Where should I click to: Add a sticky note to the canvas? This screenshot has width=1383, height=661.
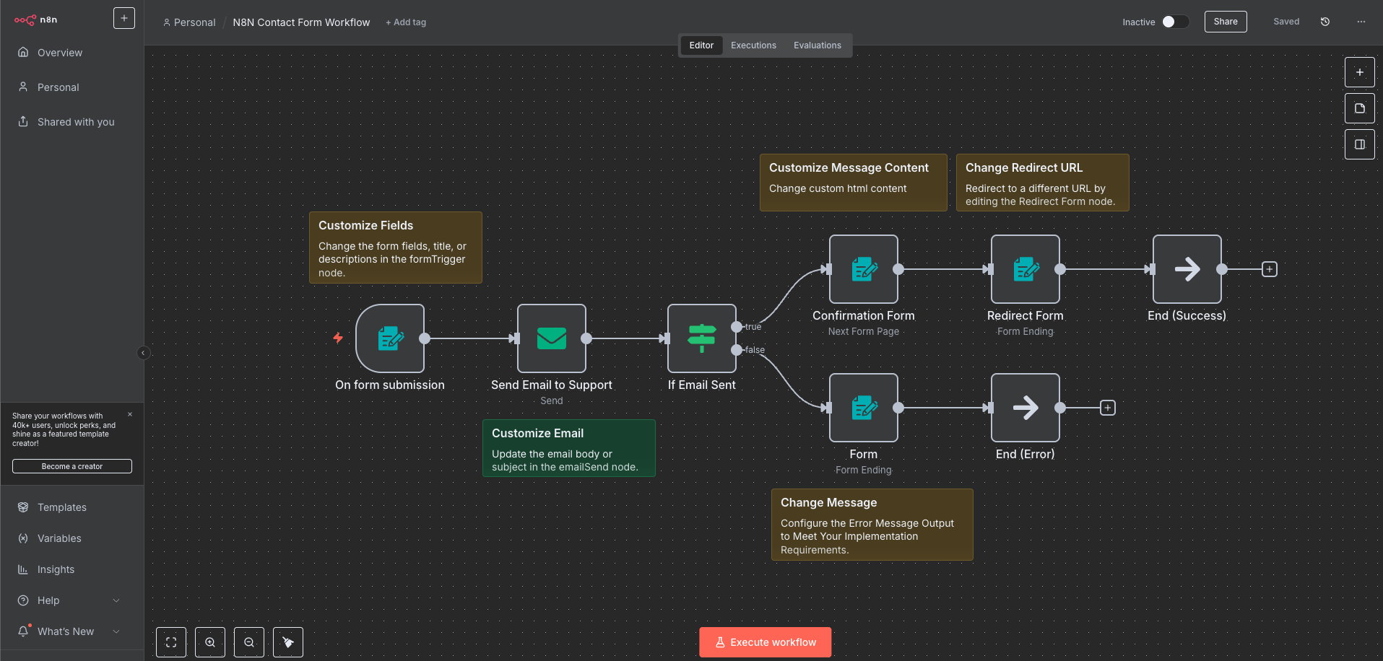point(1359,108)
